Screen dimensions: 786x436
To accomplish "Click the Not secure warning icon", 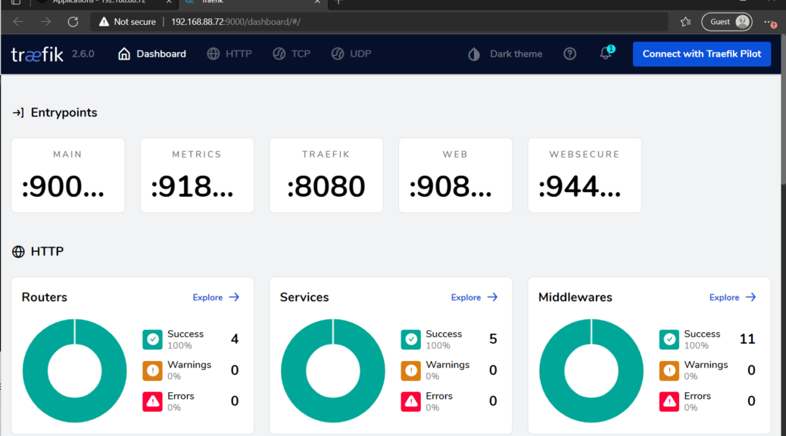I will click(x=104, y=21).
